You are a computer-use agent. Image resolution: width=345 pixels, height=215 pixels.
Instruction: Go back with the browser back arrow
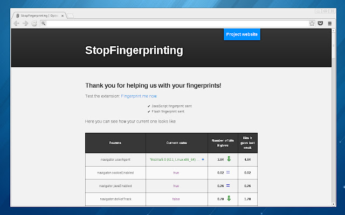(16, 23)
